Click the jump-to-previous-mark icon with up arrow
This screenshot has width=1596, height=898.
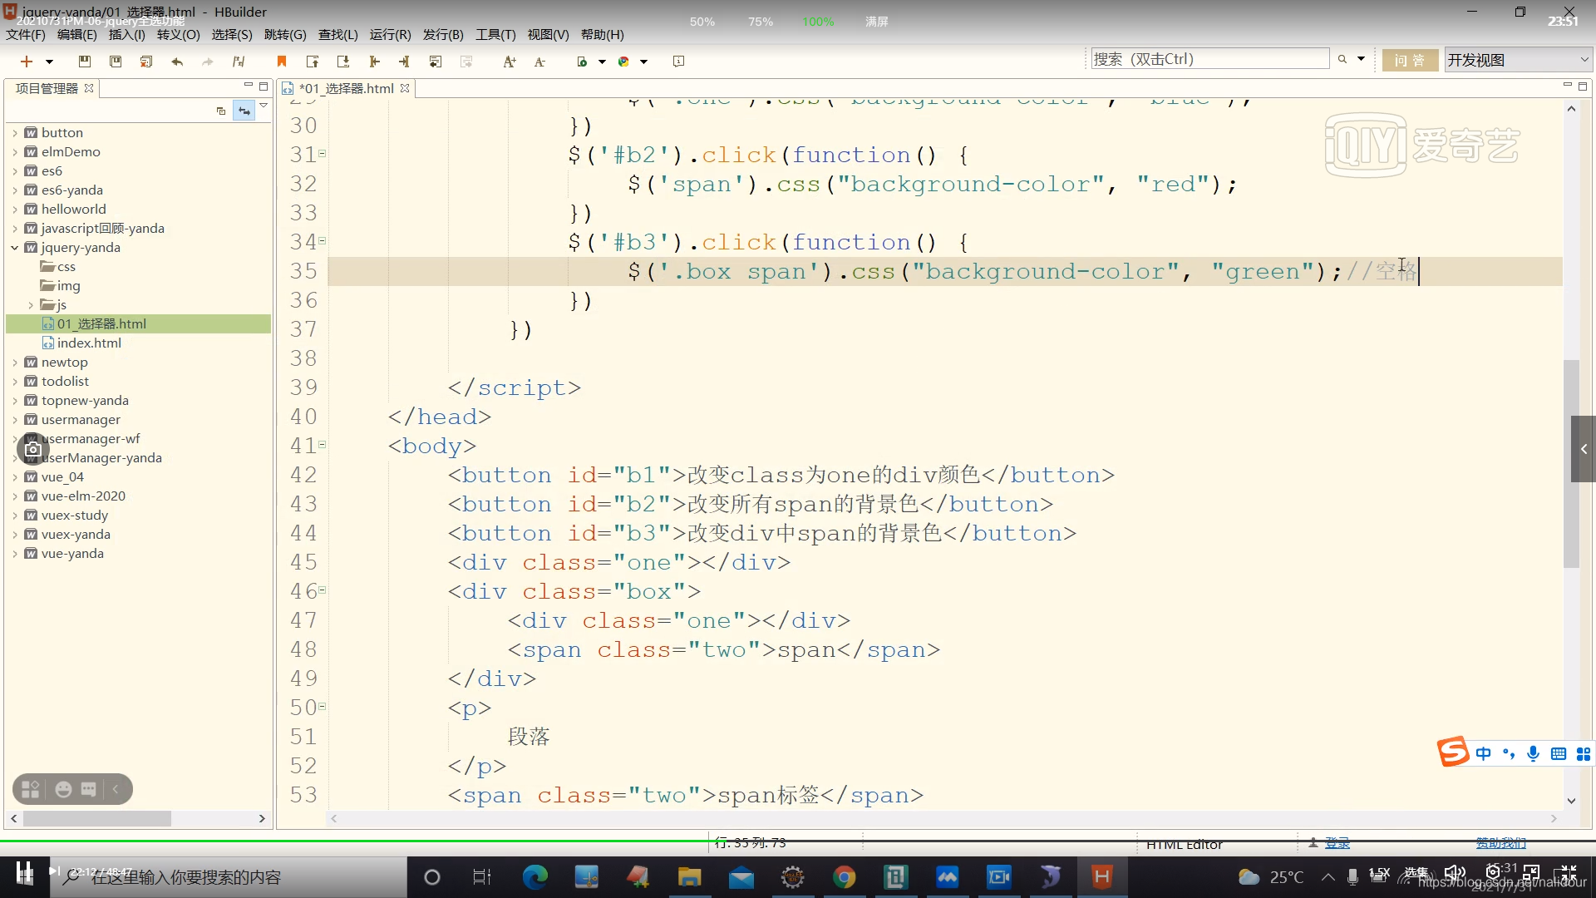point(313,62)
